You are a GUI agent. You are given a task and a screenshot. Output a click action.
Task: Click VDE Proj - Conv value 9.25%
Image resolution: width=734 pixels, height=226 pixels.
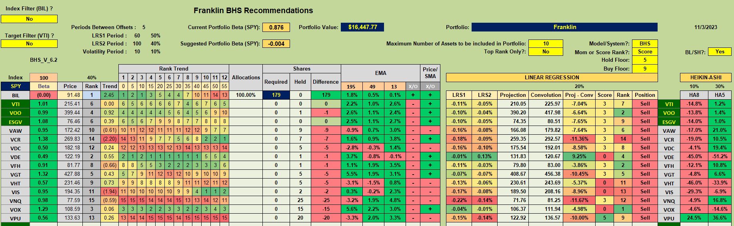click(579, 156)
